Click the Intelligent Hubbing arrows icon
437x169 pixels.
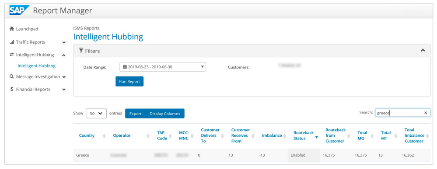(12, 55)
